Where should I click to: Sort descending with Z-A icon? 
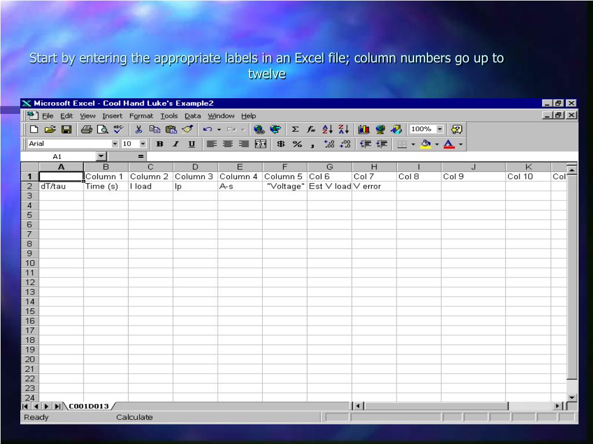pyautogui.click(x=343, y=129)
